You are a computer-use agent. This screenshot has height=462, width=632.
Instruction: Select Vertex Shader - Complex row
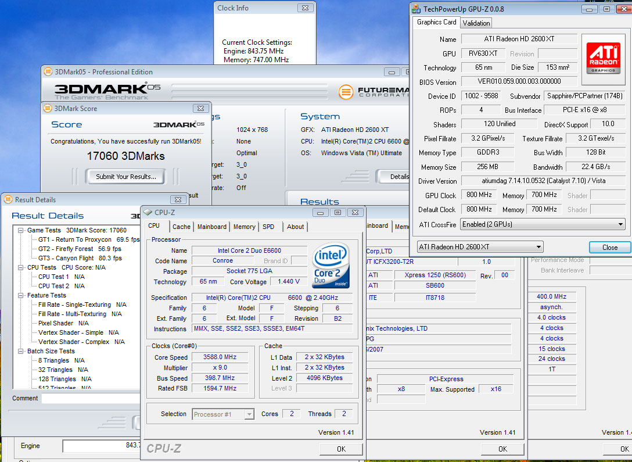tap(81, 342)
